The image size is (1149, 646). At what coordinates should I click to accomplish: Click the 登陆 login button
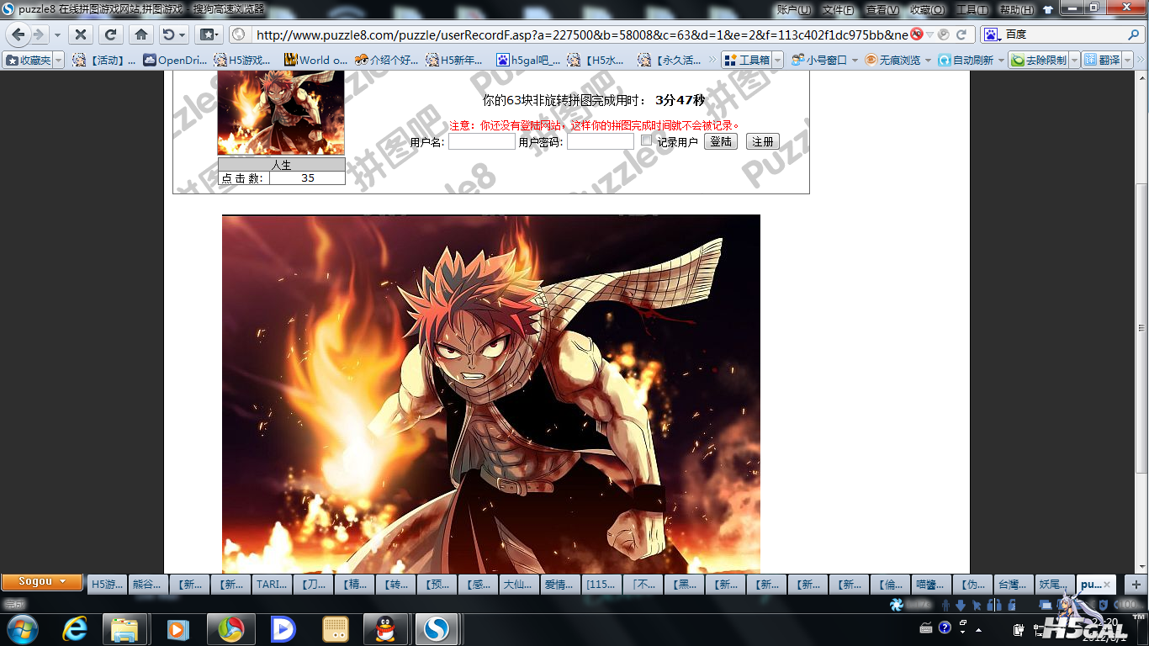(x=721, y=142)
